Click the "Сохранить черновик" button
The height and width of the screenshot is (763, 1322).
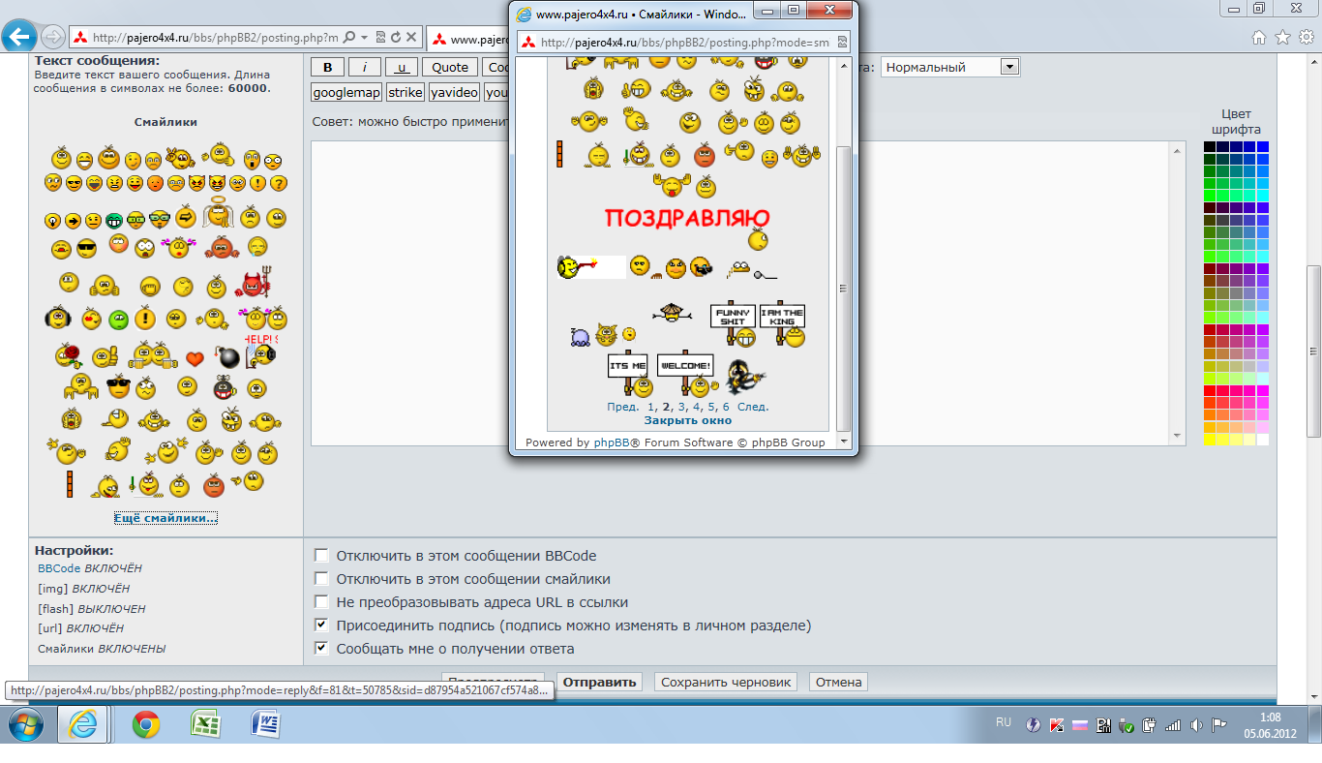727,682
